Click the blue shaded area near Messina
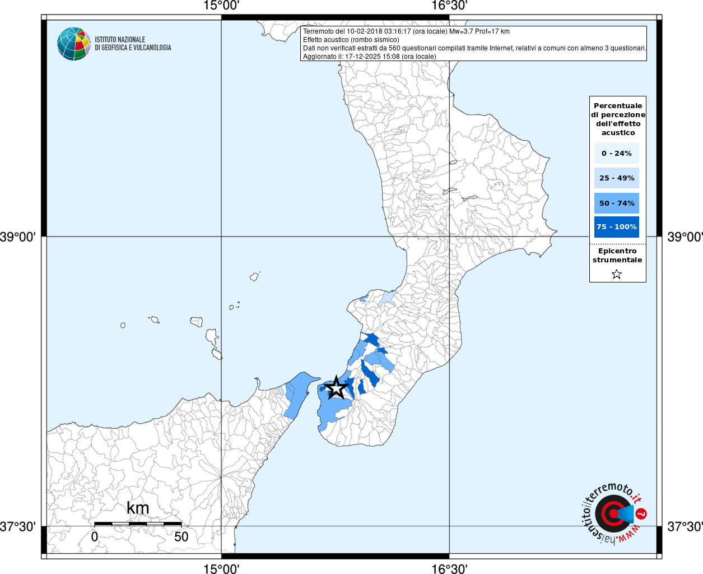This screenshot has height=574, width=703. 297,395
